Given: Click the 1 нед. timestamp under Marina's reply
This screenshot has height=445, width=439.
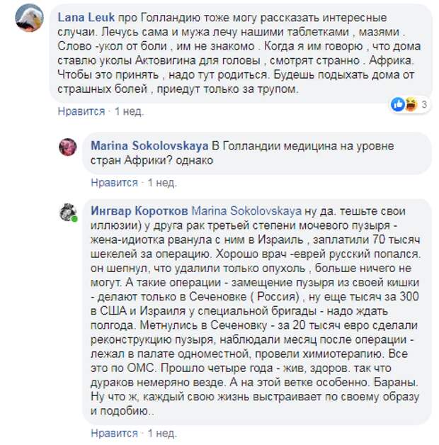Looking at the screenshot, I should (162, 183).
